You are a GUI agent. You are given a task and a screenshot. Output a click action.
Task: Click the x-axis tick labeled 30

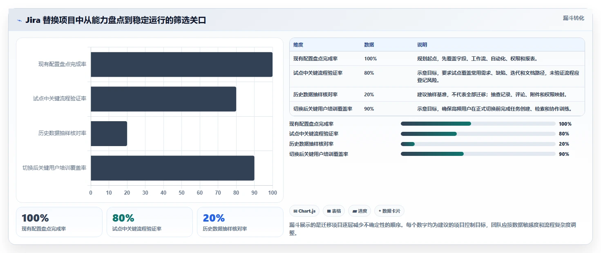(x=145, y=193)
